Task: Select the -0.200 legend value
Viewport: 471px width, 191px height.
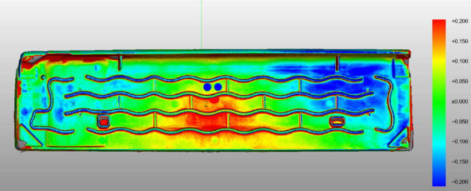Action: [x=460, y=182]
